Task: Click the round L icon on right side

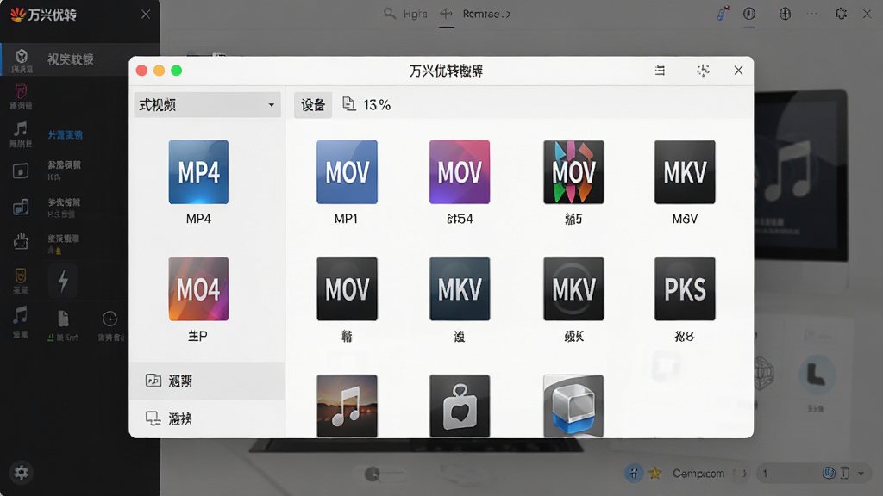Action: coord(817,375)
